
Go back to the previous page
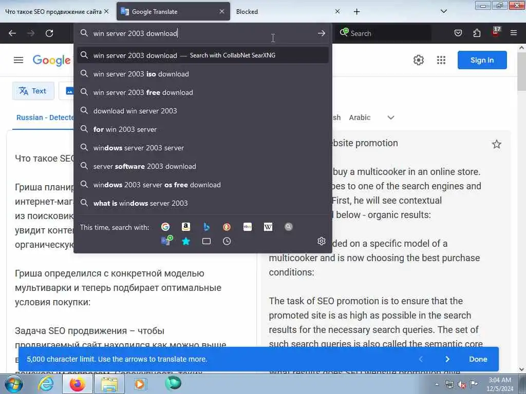[x=12, y=33]
